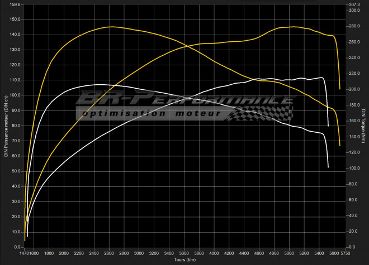This screenshot has width=369, height=265.
Task: Click the 307.3 maximum on the right axis
Action: click(353, 4)
